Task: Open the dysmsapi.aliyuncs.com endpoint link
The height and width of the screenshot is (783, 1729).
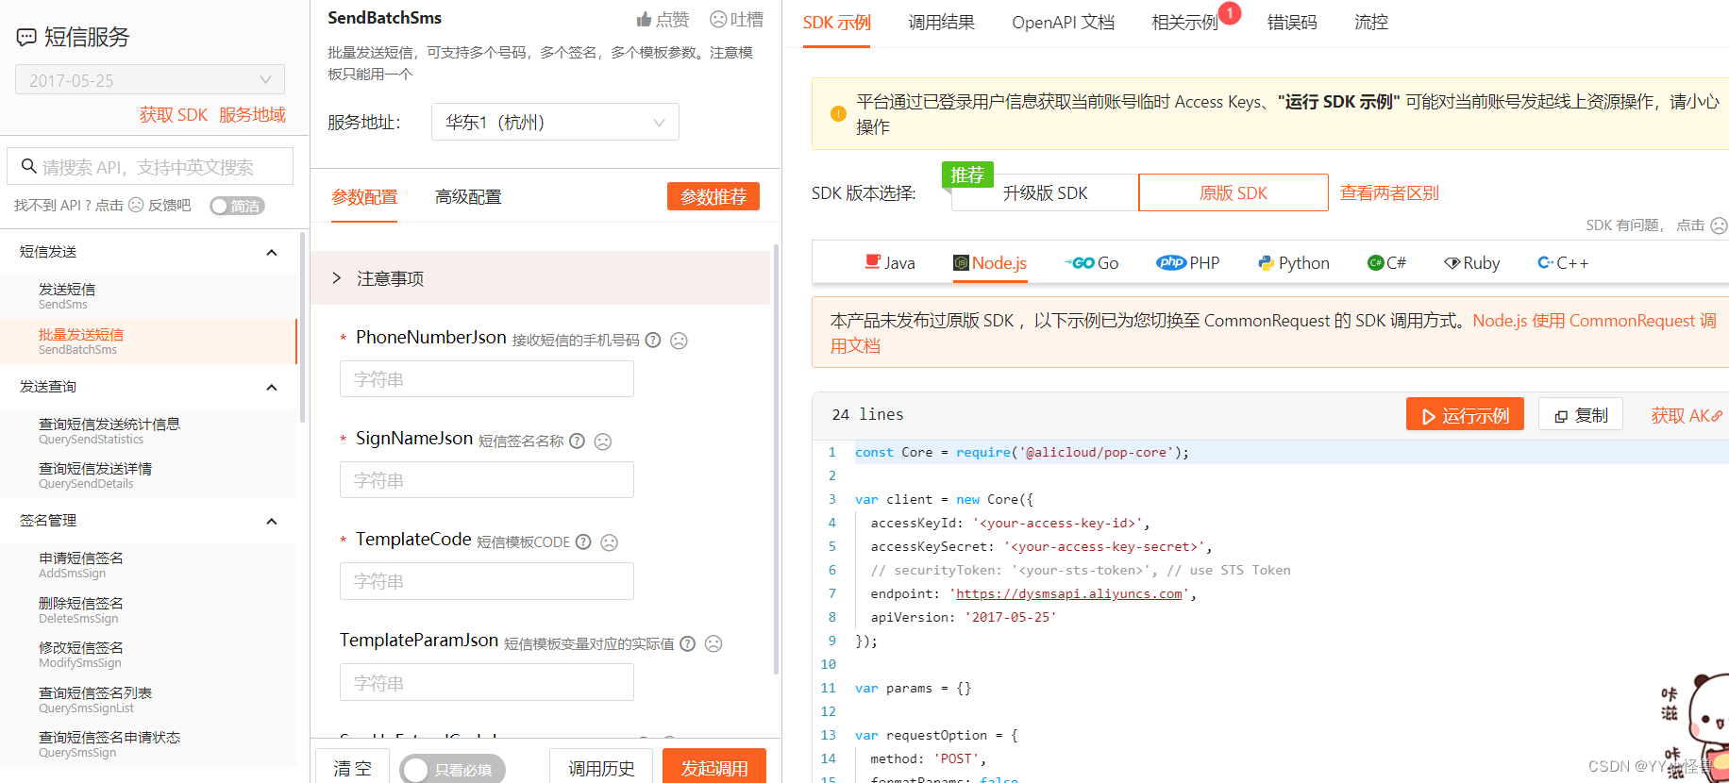Action: tap(1069, 593)
